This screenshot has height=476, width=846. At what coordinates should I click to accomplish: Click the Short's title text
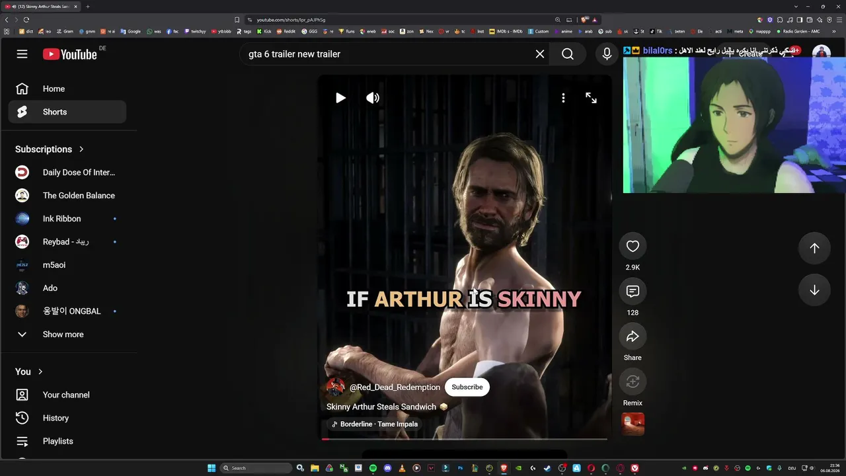[x=381, y=407]
